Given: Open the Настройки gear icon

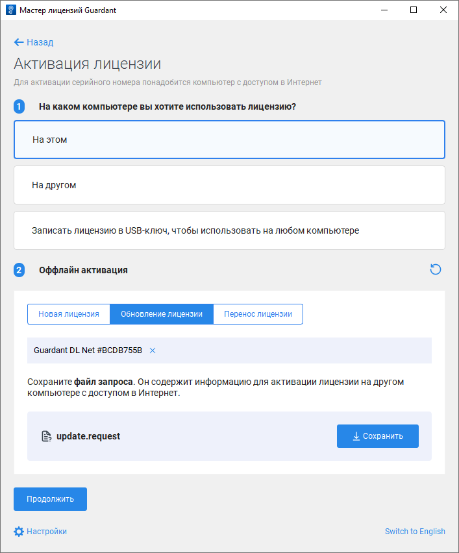Looking at the screenshot, I should [19, 532].
